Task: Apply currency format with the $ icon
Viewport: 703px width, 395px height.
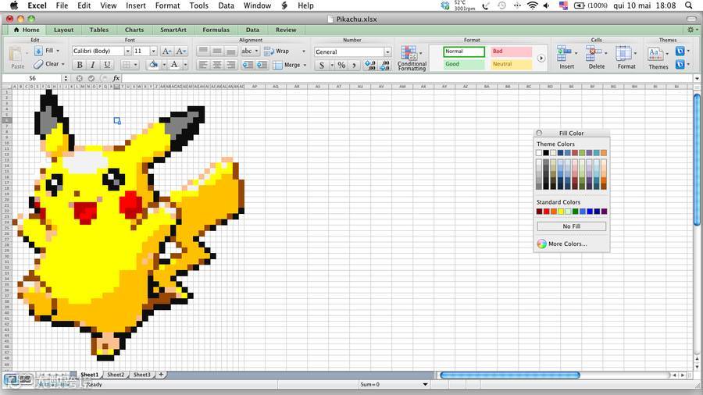Action: tap(322, 66)
